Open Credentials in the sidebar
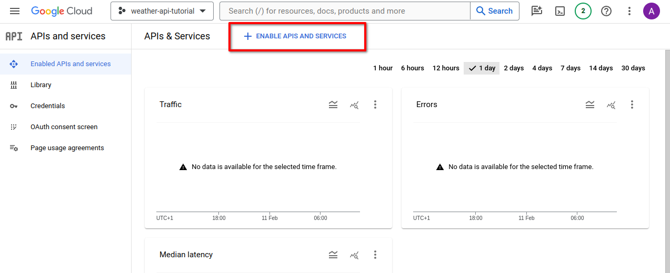The height and width of the screenshot is (273, 670). pos(48,106)
